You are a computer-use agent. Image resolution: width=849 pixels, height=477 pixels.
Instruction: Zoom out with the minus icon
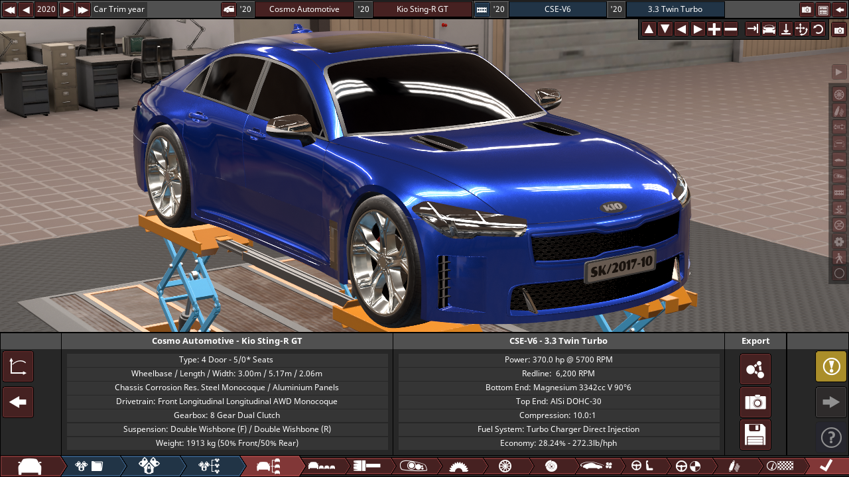(x=731, y=29)
